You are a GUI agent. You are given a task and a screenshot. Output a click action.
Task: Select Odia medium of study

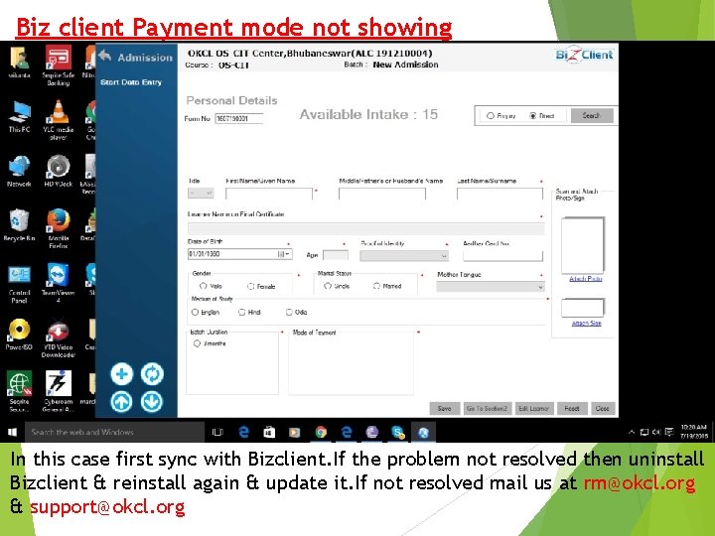point(289,313)
